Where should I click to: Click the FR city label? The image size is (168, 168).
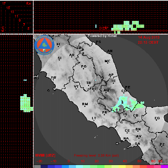104,113
